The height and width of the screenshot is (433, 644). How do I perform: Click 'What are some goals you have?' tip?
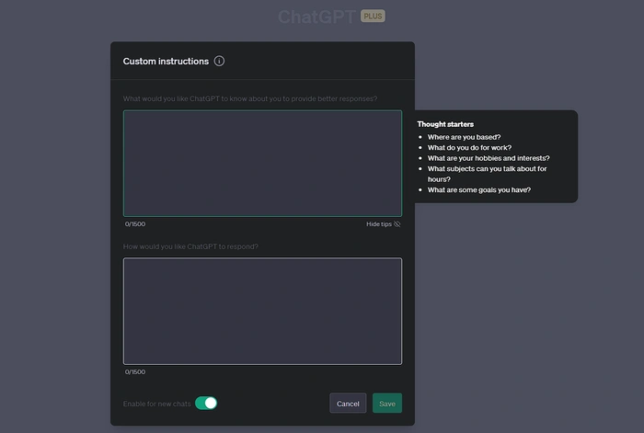[x=478, y=190]
